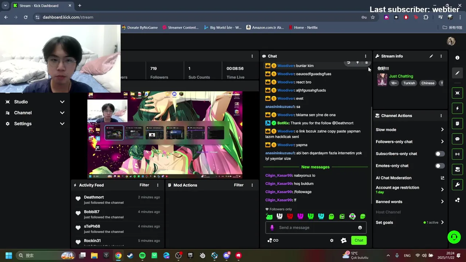Click Deathmort in the Activity Feed
Screen dimensions: 466x262
click(94, 197)
